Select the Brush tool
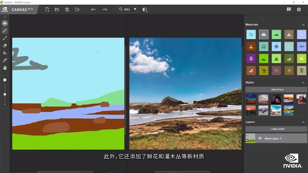308x173 pixels. [5, 31]
